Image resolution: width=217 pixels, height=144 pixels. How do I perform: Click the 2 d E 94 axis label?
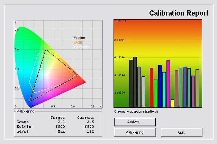click(x=119, y=93)
